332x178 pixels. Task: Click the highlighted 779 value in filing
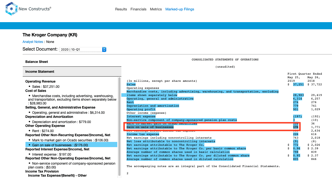(296, 106)
